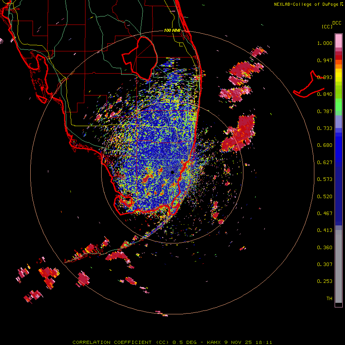The image size is (345, 345).
Task: Pick the yellow segment of color bar
Action: [x=338, y=75]
